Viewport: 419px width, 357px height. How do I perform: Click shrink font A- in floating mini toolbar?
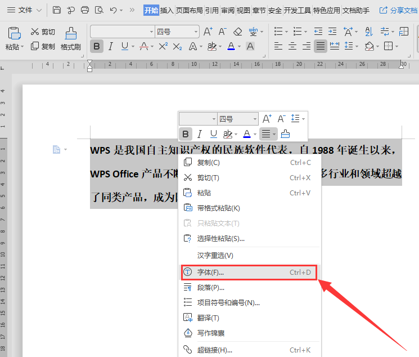pyautogui.click(x=281, y=119)
